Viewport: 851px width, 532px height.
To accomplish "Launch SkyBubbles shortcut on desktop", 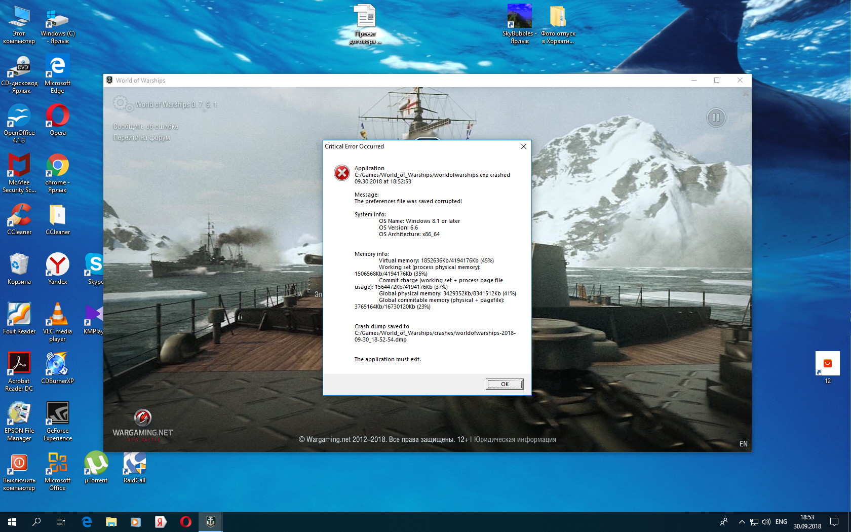I will coord(520,25).
